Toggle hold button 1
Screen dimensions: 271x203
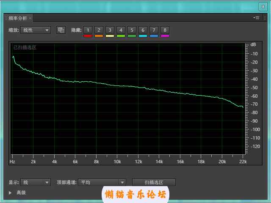click(x=88, y=30)
